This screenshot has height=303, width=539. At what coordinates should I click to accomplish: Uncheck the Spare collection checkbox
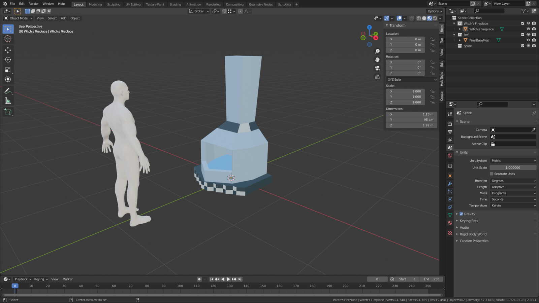(522, 46)
